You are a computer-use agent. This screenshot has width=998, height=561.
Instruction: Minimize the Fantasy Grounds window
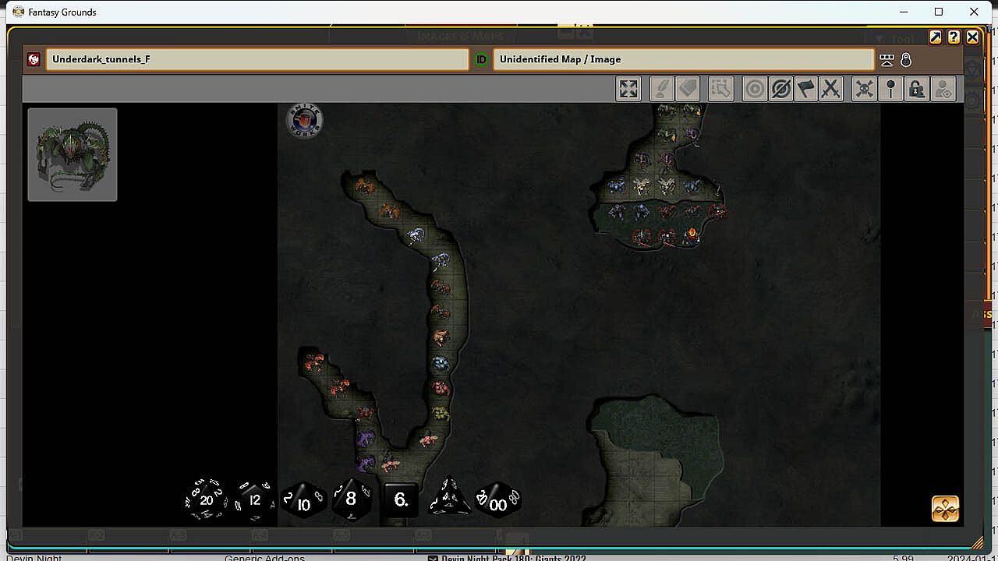click(x=904, y=12)
